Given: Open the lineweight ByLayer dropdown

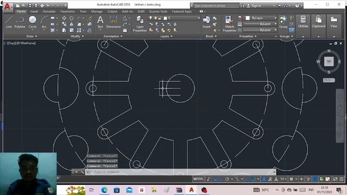Looking at the screenshot, I should pos(260,24).
